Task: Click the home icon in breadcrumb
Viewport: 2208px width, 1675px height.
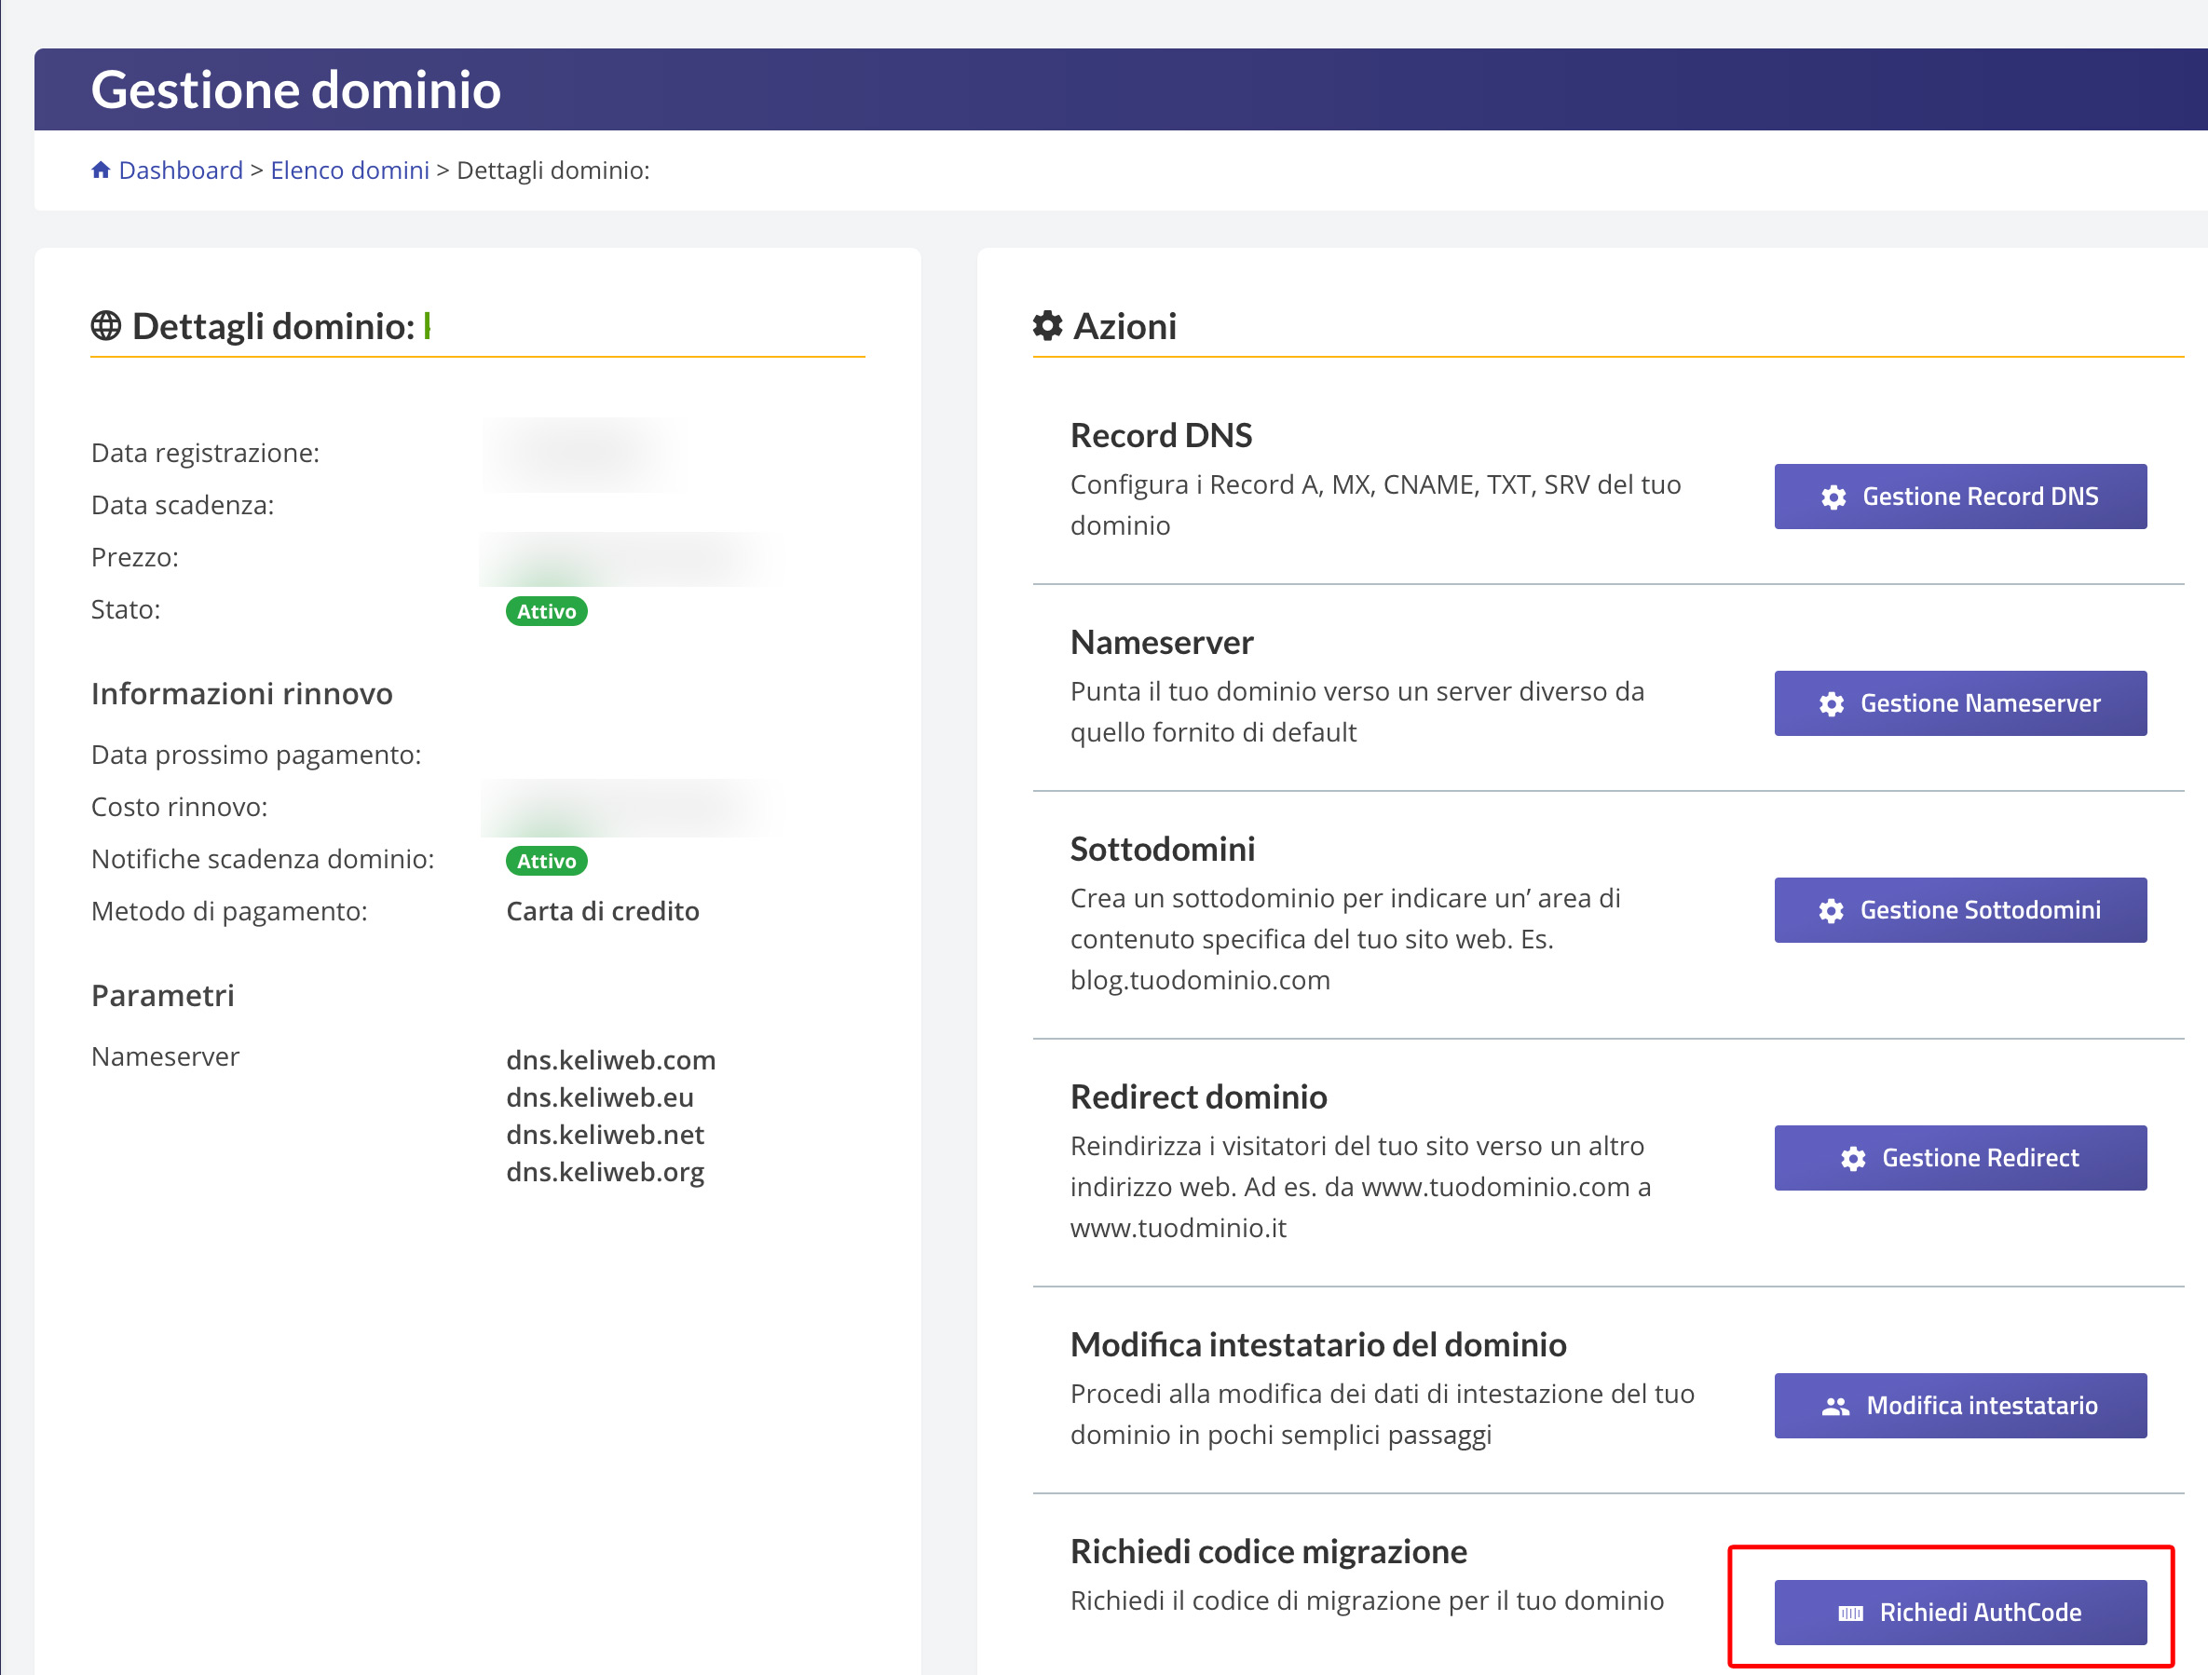Action: point(100,170)
